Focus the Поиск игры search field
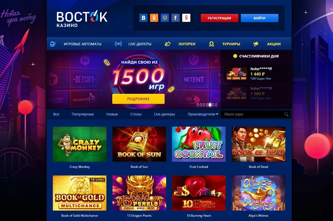The height and width of the screenshot is (221, 333). point(253,114)
